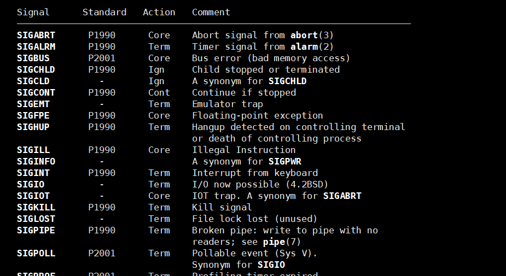Click the SIGPIPE signal name
Screen dimensions: 506x276
36,231
